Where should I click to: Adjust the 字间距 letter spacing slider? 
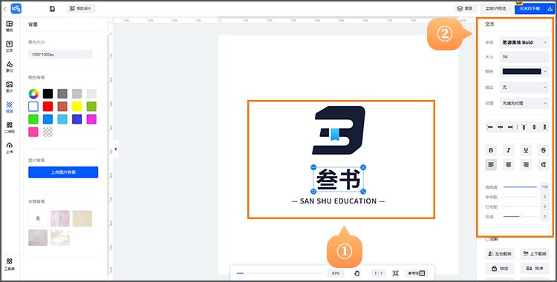pyautogui.click(x=520, y=197)
